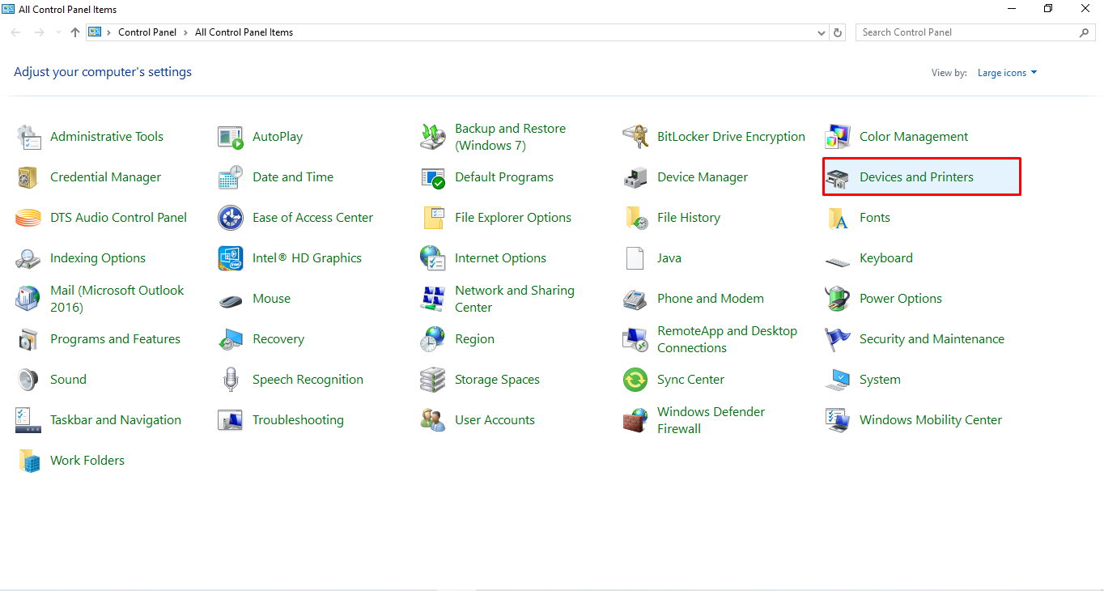Open the Sound speaker icon
The width and height of the screenshot is (1104, 591).
click(28, 380)
